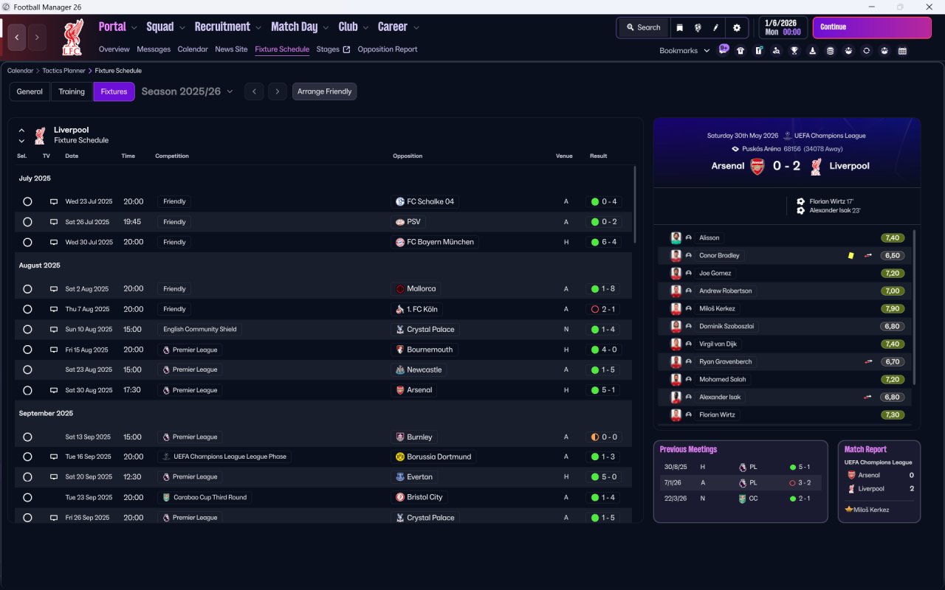Open the Season 2025/26 dropdown
Screen dimensions: 945x590
point(187,91)
